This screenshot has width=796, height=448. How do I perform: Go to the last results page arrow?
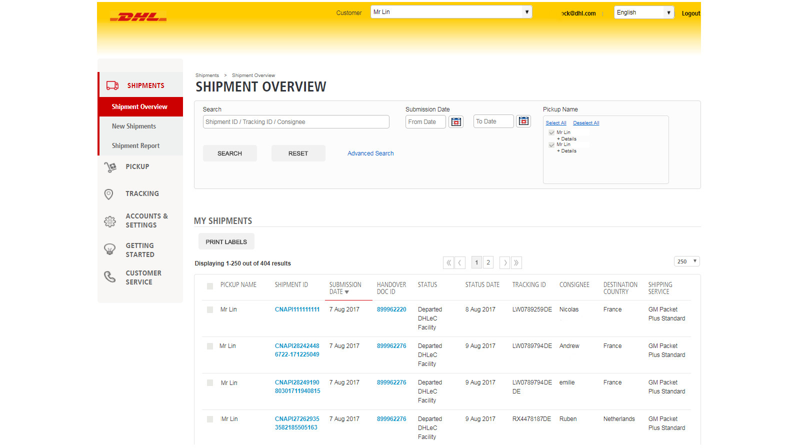click(516, 262)
